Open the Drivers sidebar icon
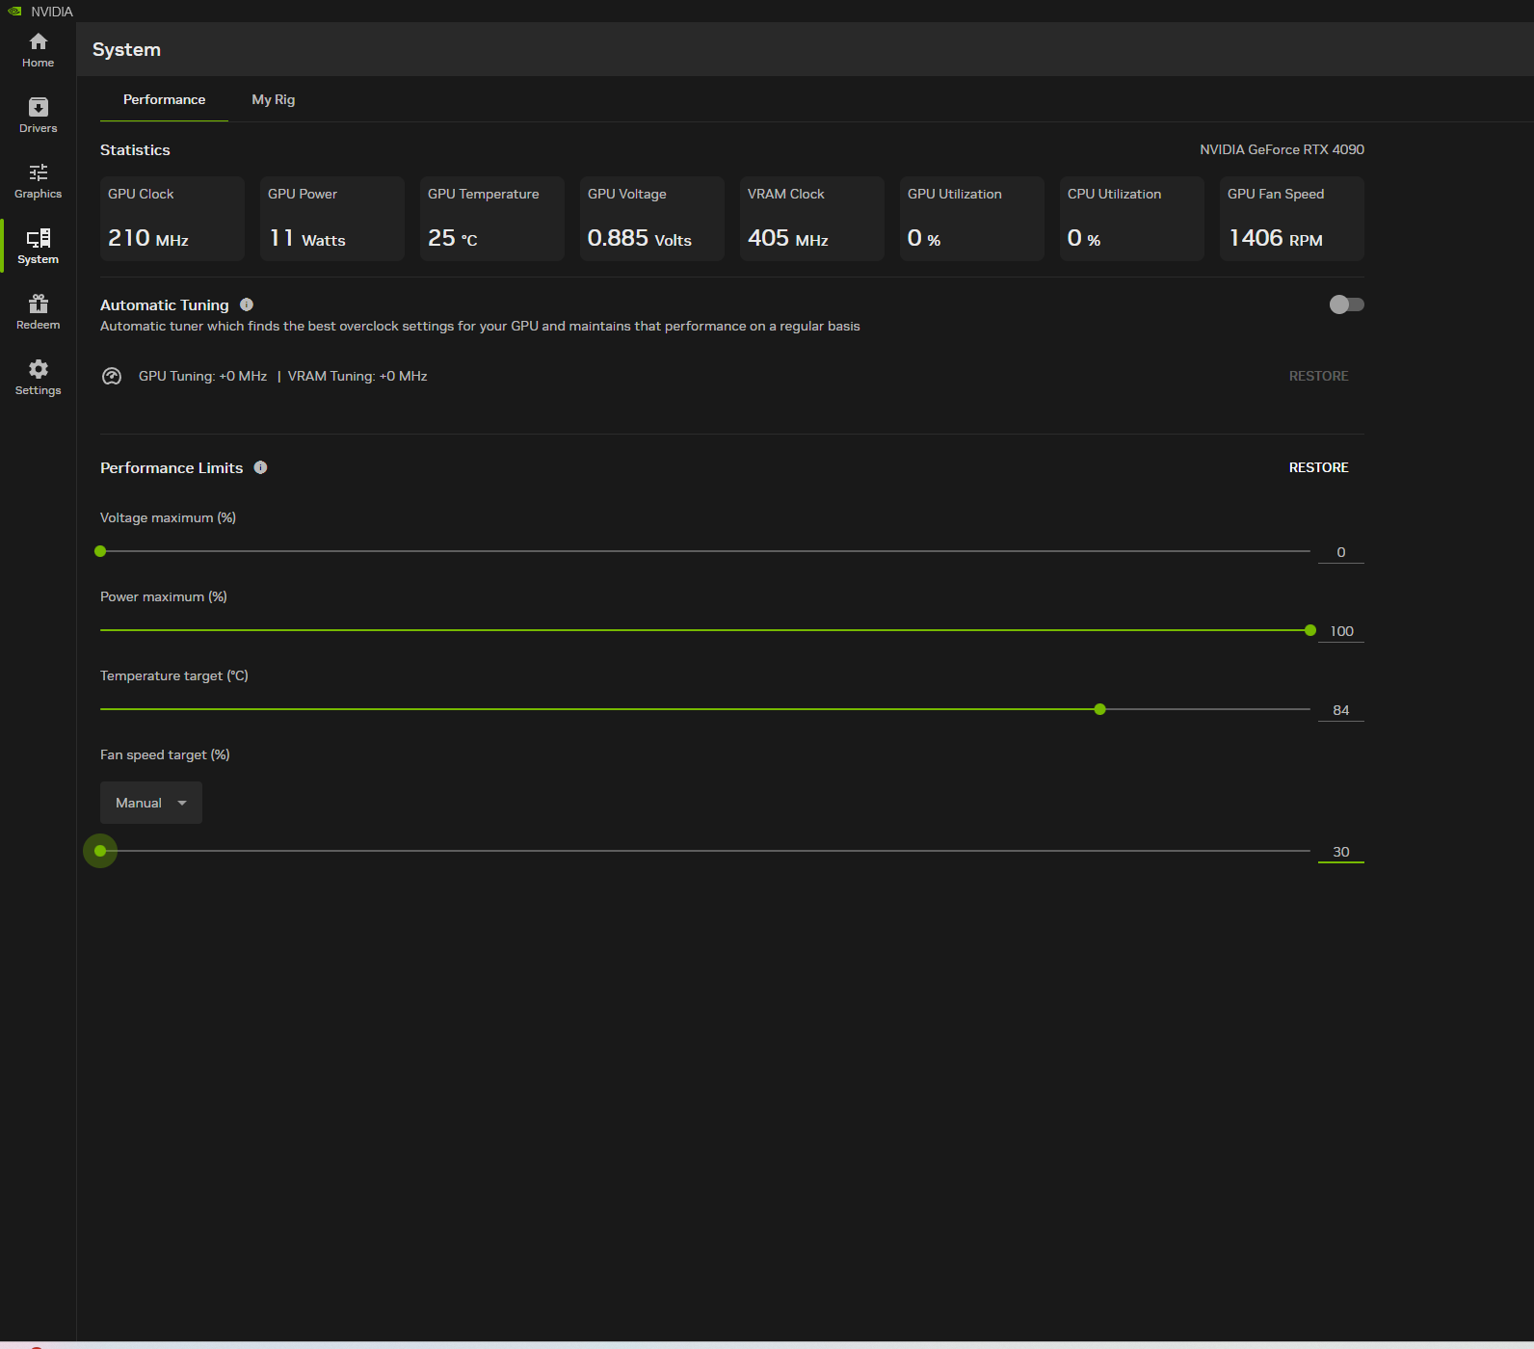This screenshot has height=1349, width=1534. [39, 116]
